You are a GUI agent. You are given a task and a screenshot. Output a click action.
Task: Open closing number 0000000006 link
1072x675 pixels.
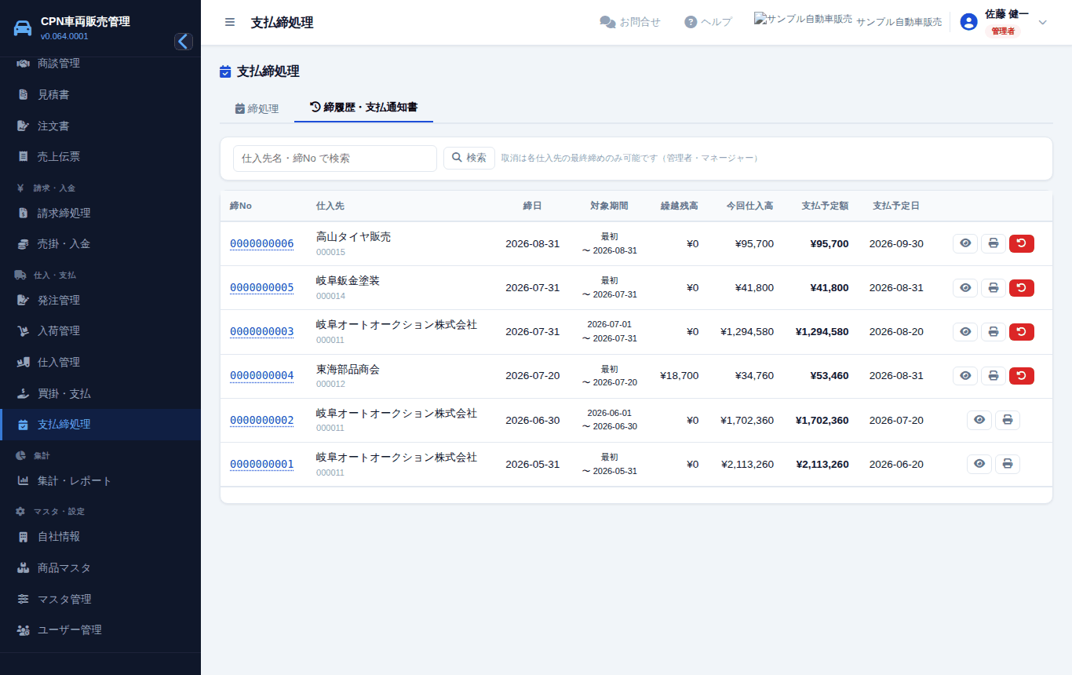pos(261,244)
